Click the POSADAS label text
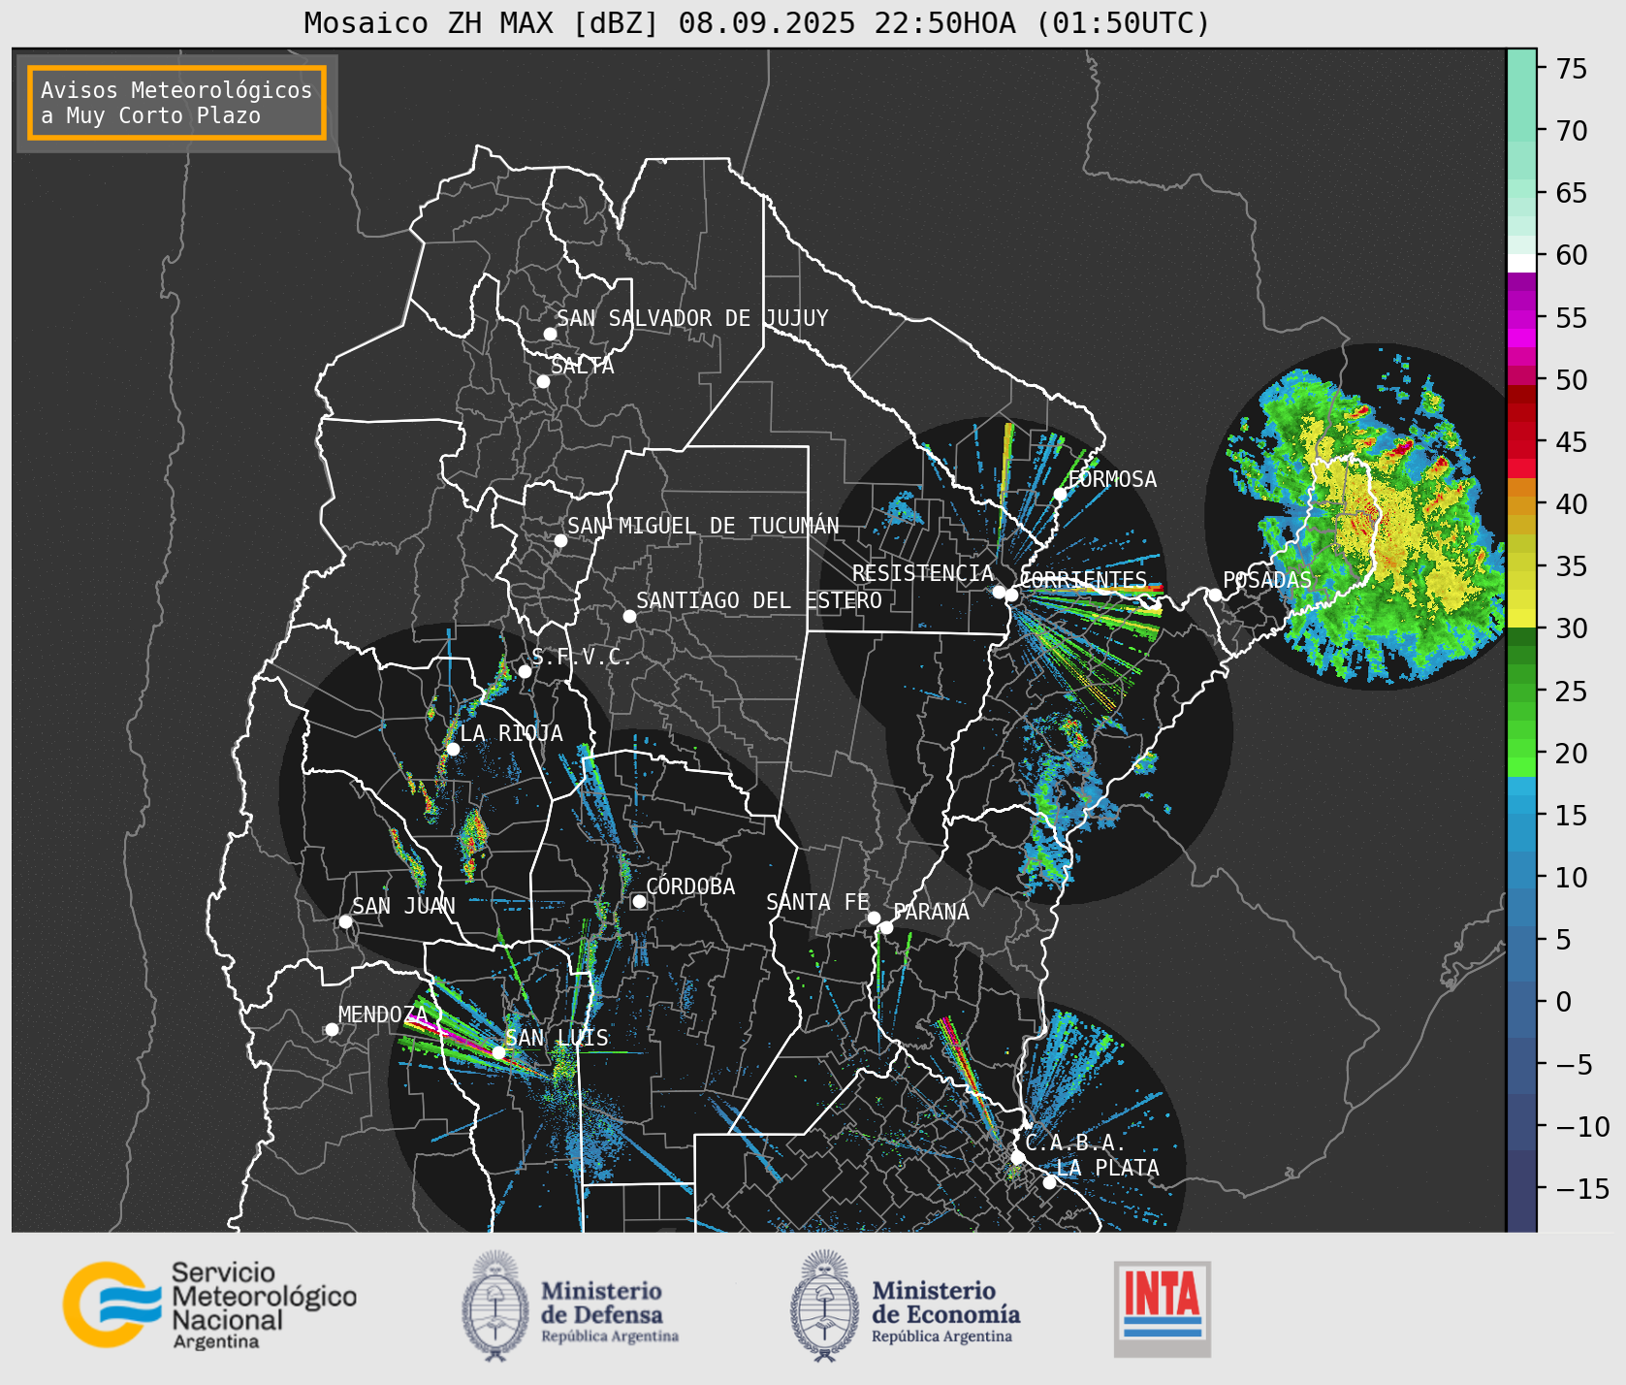1626x1385 pixels. coord(1266,580)
